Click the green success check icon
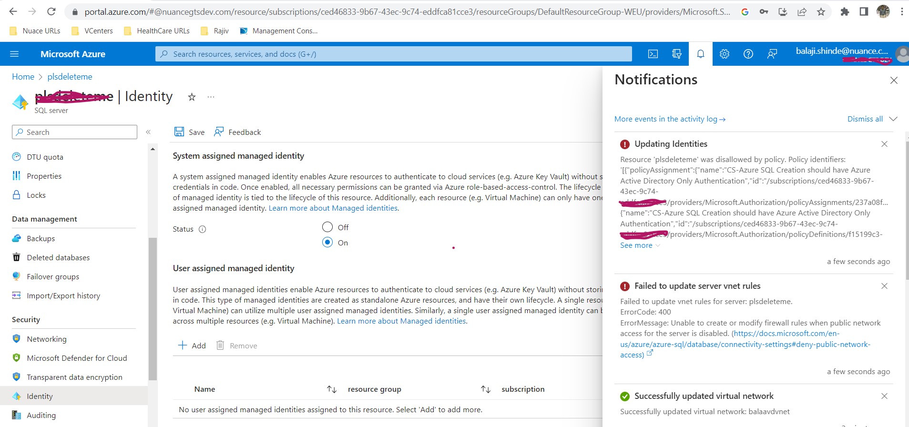Viewport: 909px width, 427px height. [x=625, y=396]
